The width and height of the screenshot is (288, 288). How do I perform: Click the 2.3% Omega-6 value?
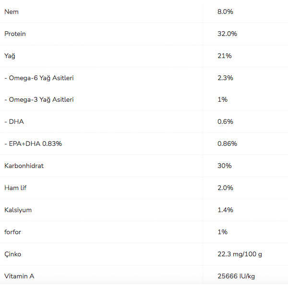(x=225, y=78)
